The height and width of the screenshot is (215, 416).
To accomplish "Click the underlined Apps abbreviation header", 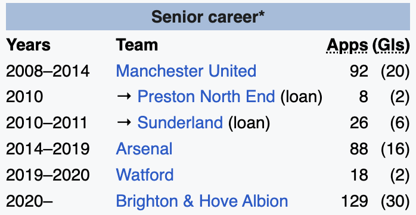I will [x=347, y=46].
